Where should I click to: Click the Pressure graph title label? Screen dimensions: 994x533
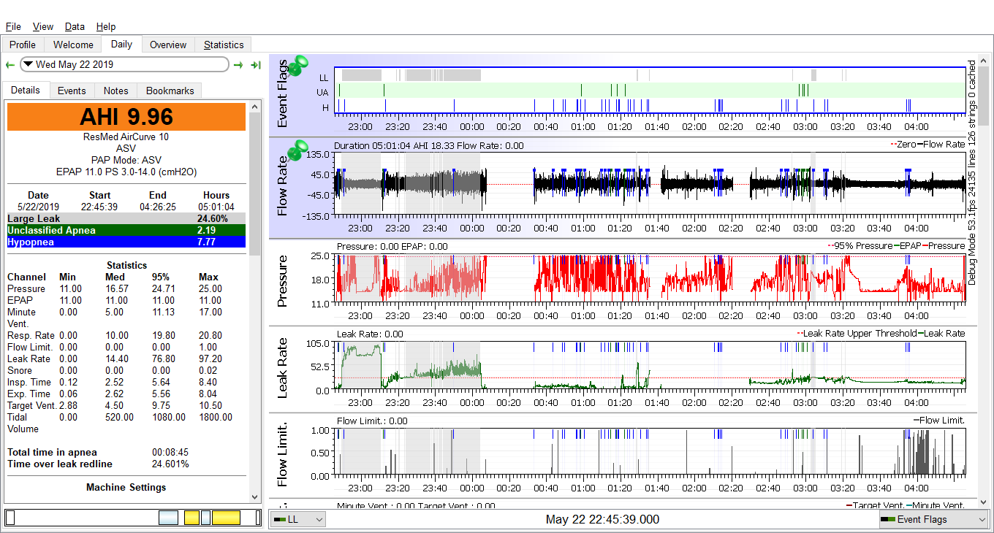point(282,280)
